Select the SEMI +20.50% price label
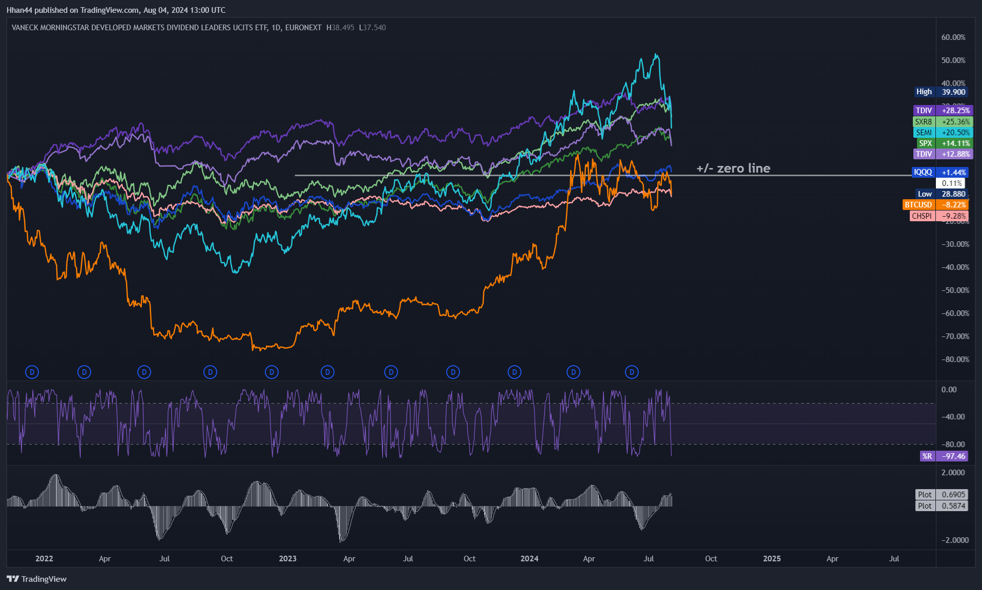982x590 pixels. pos(943,133)
